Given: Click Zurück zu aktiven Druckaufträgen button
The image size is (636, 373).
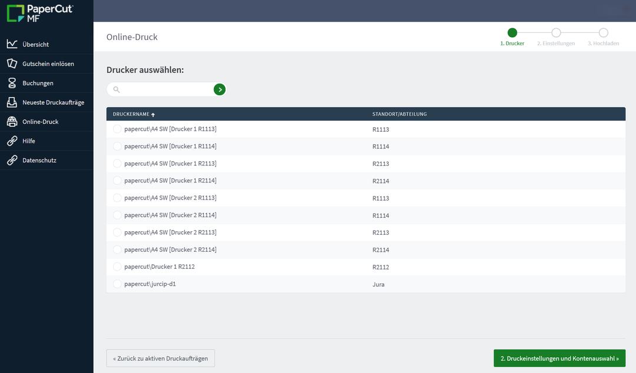Looking at the screenshot, I should pos(161,358).
